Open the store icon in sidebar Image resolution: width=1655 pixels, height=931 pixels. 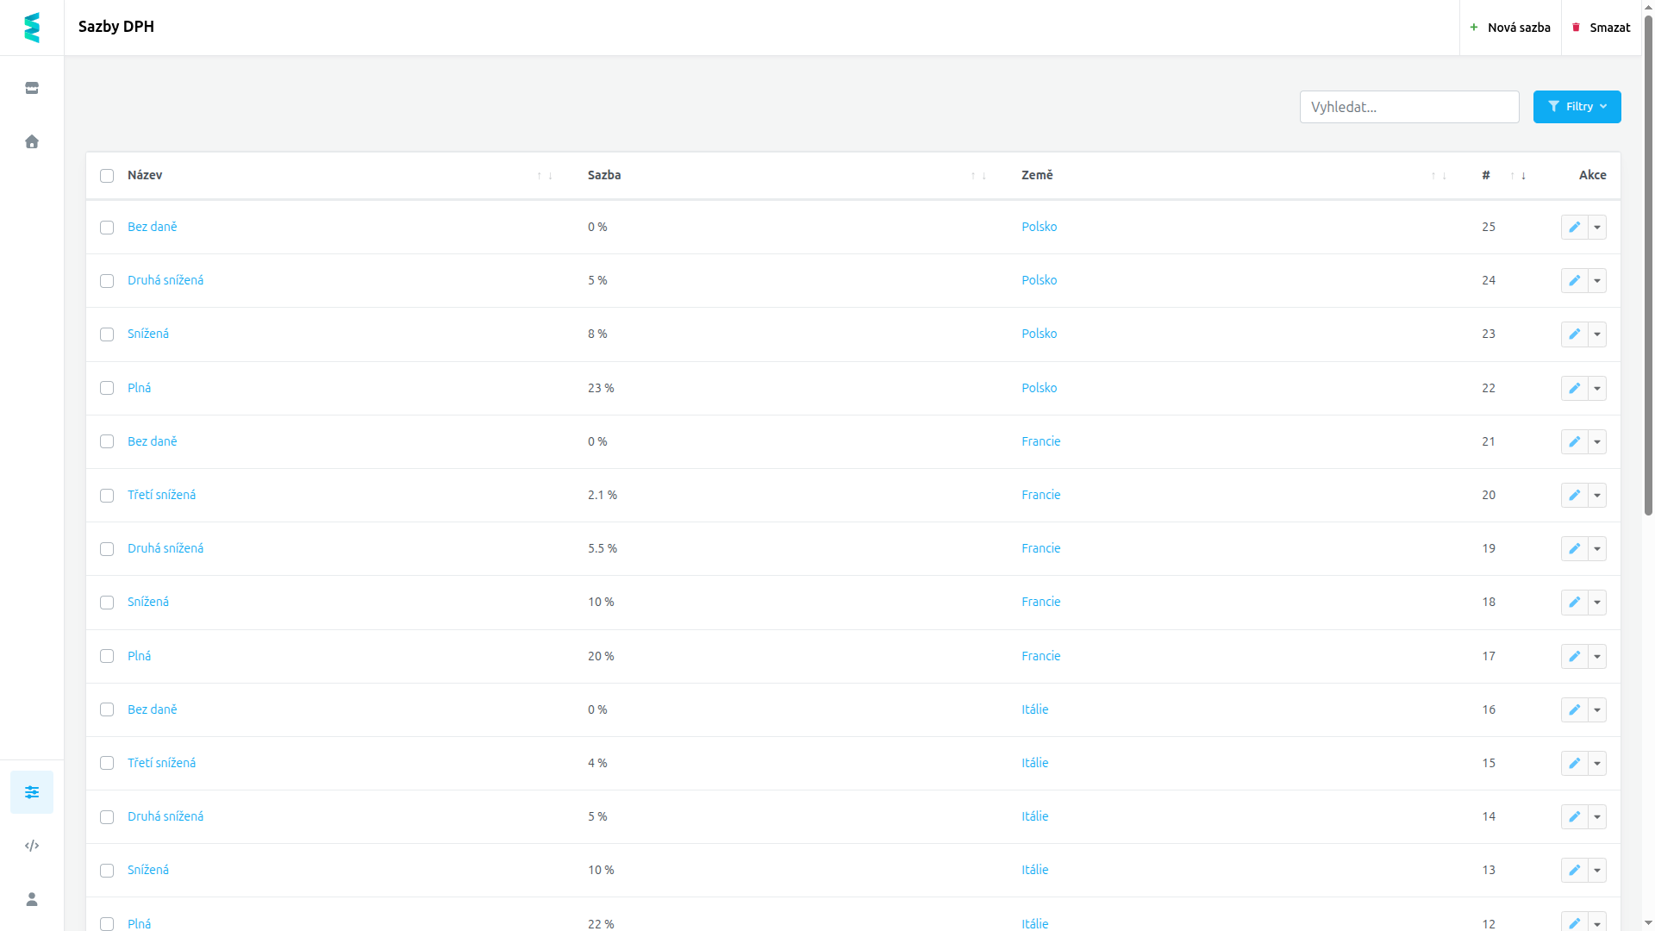(x=32, y=88)
